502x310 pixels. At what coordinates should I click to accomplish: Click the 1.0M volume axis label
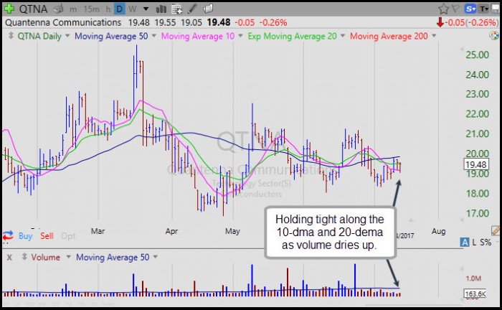[473, 278]
